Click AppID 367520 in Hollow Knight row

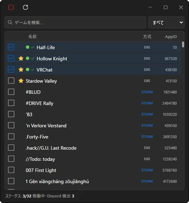click(171, 59)
